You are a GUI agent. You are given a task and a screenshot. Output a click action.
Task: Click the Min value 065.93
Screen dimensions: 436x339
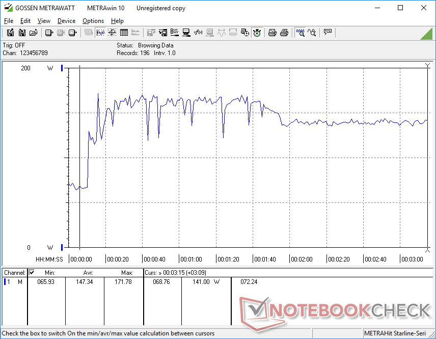[x=46, y=282]
